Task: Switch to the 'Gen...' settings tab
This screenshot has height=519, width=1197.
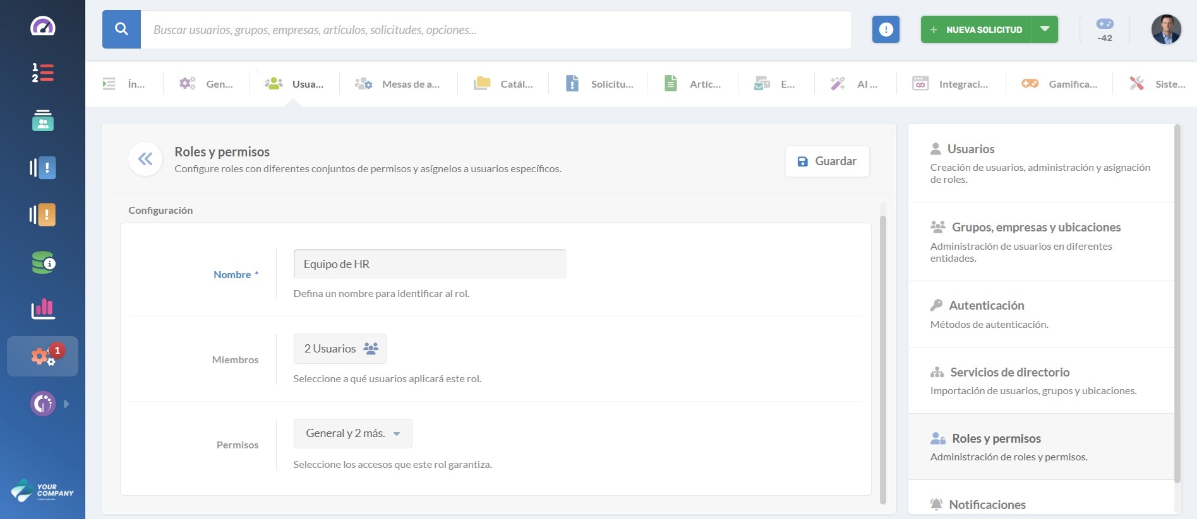Action: [206, 84]
